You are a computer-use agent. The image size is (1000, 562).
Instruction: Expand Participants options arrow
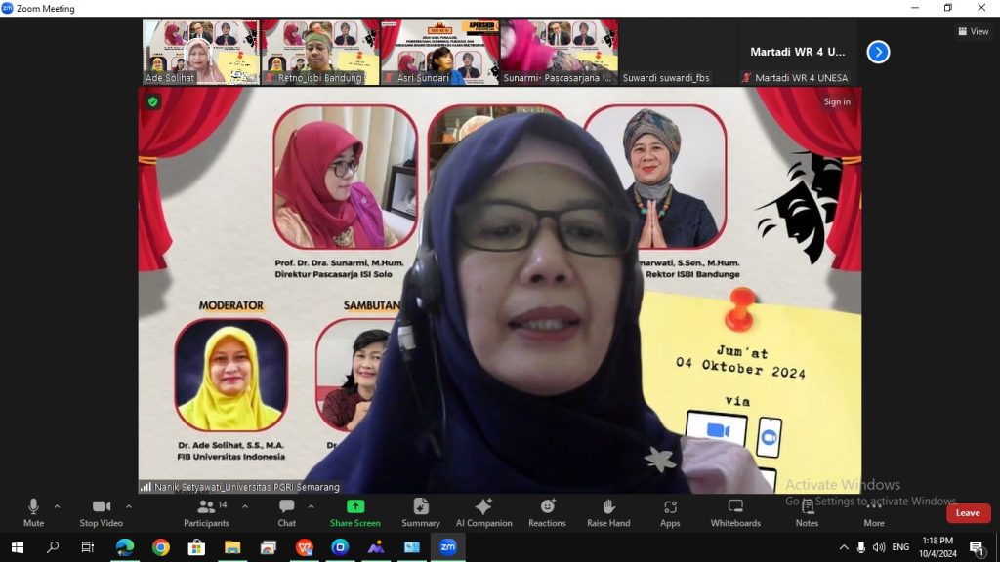pos(245,507)
